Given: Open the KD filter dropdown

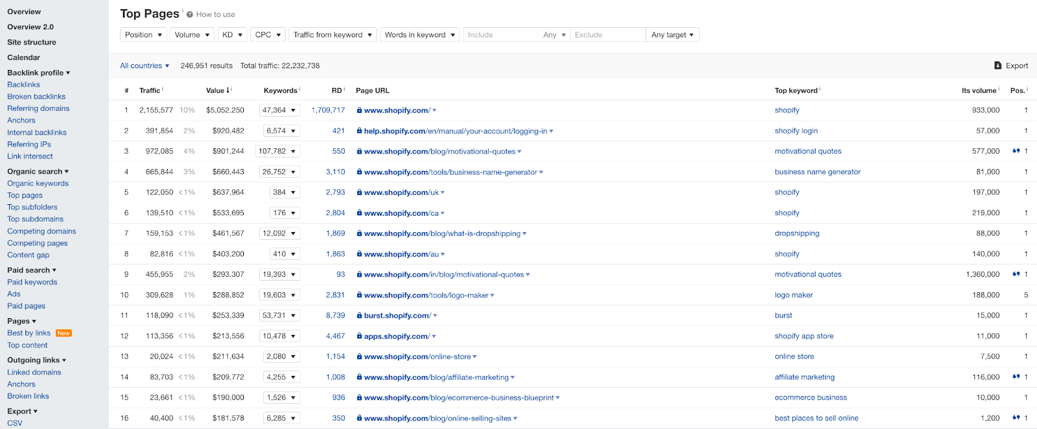Looking at the screenshot, I should coord(233,35).
